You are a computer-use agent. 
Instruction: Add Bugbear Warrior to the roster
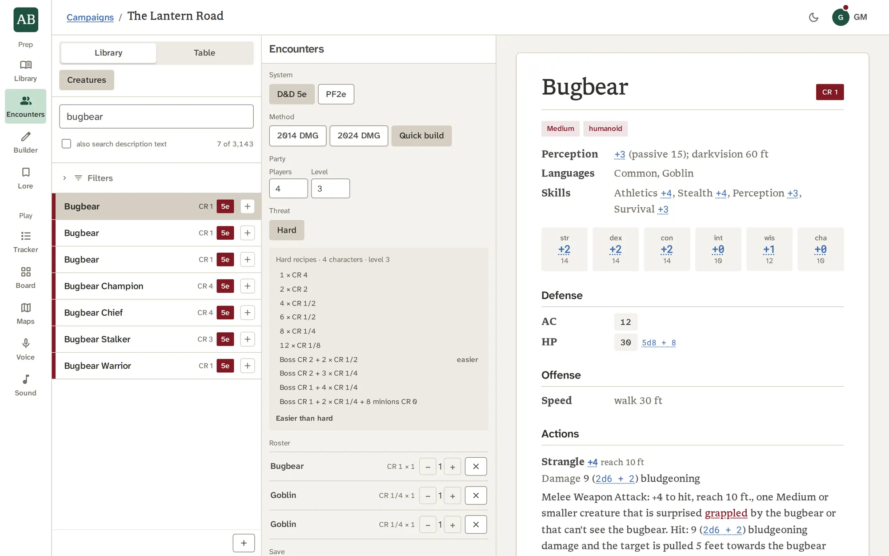[x=248, y=366]
